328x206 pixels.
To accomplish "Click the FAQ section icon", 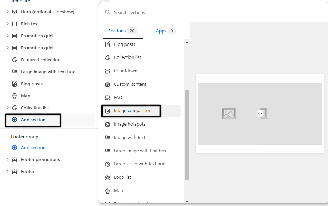I will click(x=108, y=98).
